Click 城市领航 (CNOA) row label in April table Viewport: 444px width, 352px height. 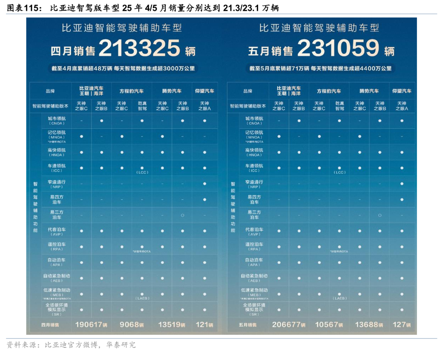(57, 120)
